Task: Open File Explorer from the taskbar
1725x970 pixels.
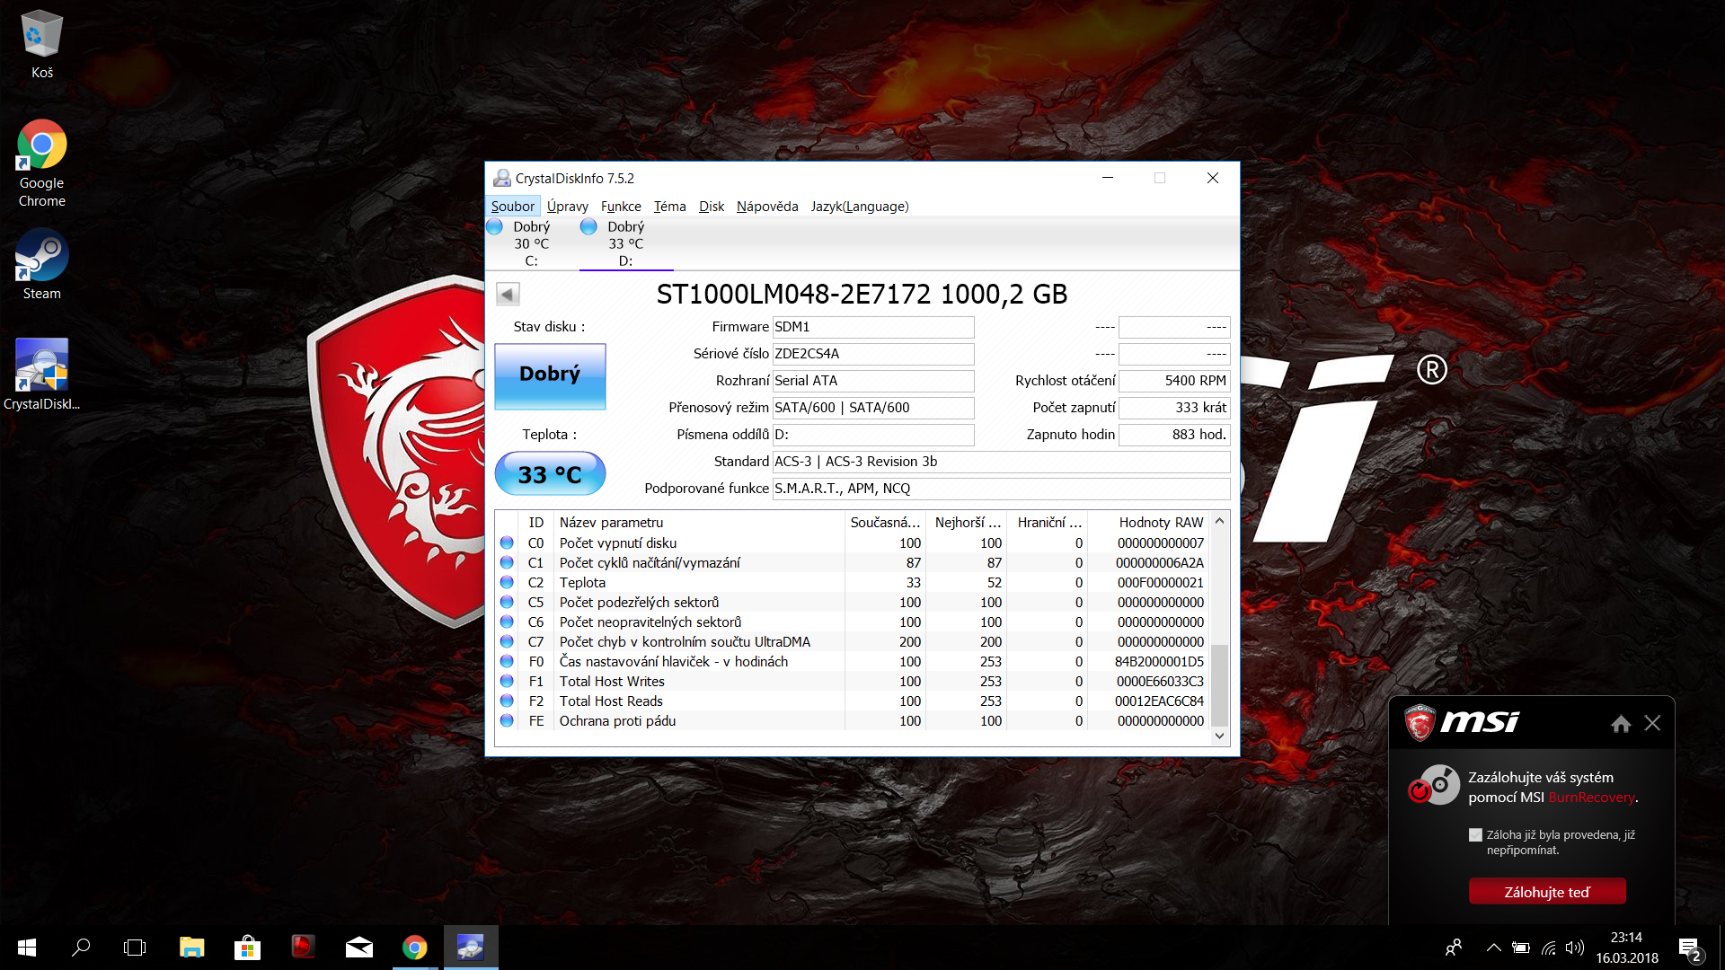Action: tap(191, 948)
